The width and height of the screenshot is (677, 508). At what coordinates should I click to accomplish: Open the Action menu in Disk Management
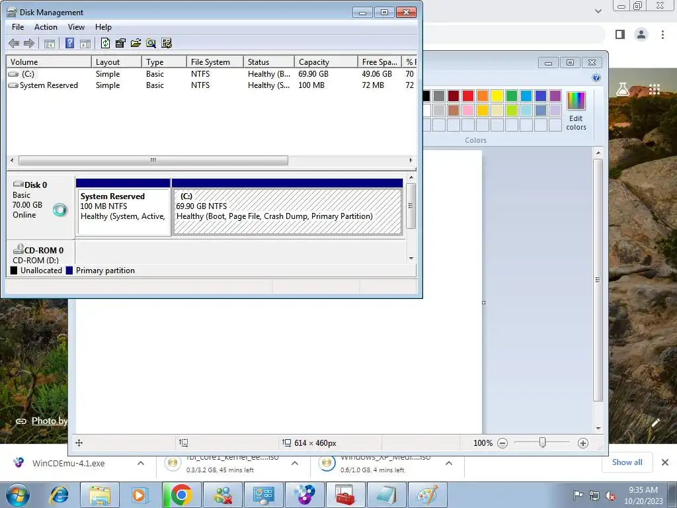tap(46, 26)
